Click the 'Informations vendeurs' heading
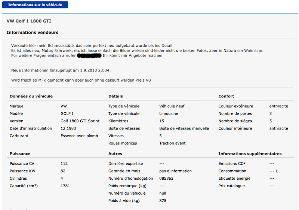Screen dimensions: 299x210 [33, 33]
